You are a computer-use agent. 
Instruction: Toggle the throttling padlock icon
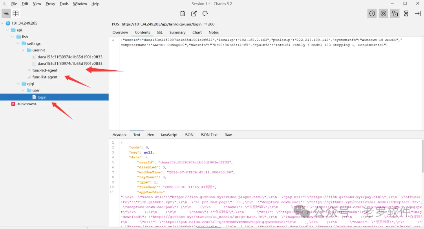[x=395, y=13]
